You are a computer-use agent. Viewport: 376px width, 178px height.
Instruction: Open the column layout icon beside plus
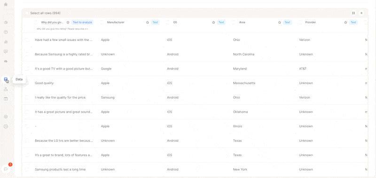coord(353,13)
